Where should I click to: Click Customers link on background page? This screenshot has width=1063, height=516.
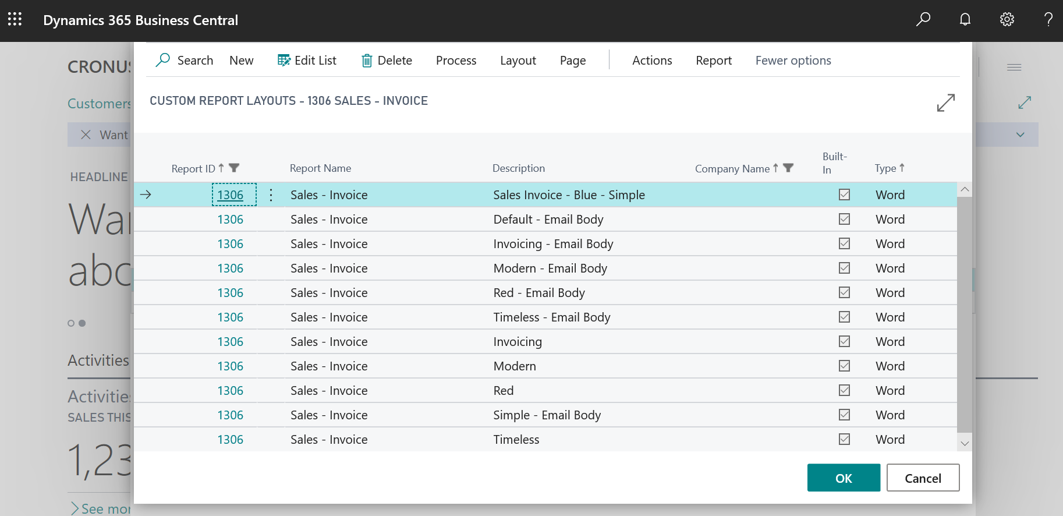[100, 104]
